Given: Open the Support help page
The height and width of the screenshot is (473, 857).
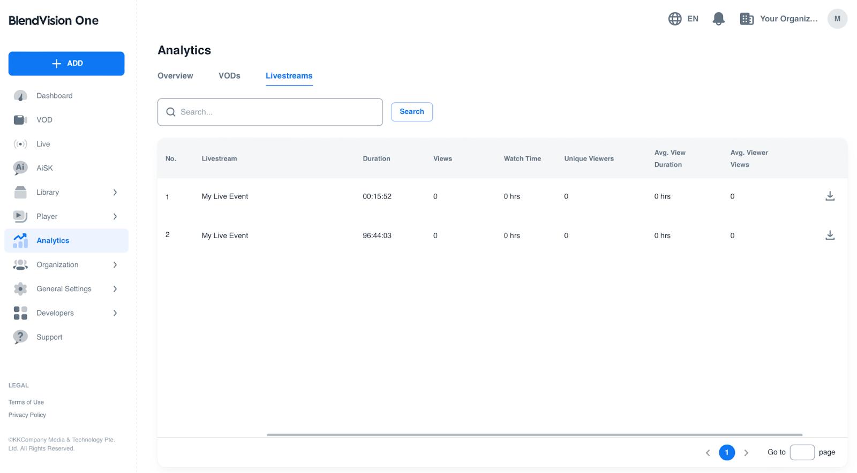Looking at the screenshot, I should (x=49, y=337).
